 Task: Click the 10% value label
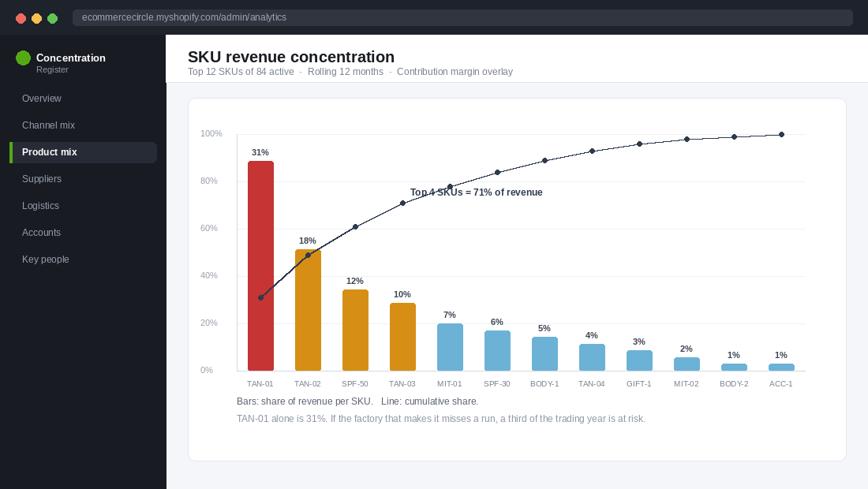point(402,294)
